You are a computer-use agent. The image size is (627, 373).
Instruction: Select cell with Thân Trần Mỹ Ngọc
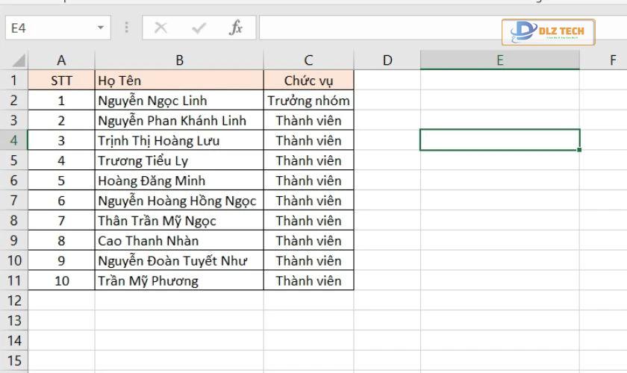[x=179, y=220]
